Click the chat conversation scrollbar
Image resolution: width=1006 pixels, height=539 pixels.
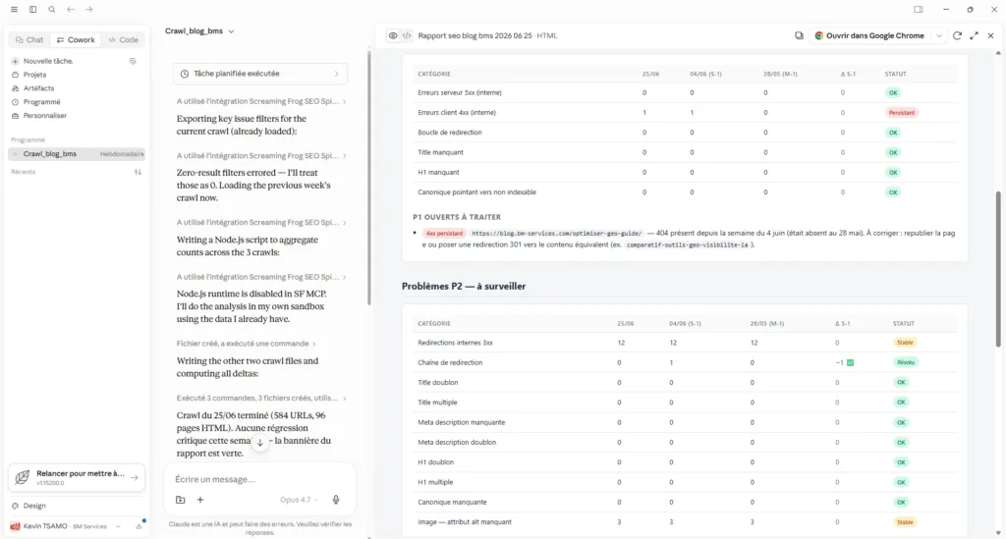(369, 178)
